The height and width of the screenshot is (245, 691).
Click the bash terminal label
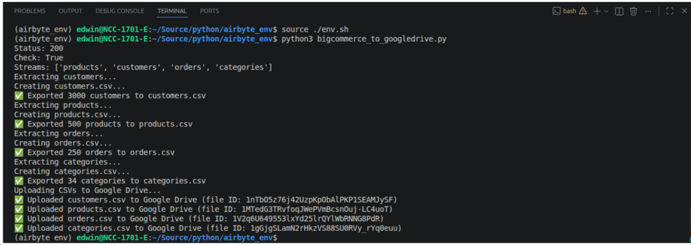(x=570, y=11)
